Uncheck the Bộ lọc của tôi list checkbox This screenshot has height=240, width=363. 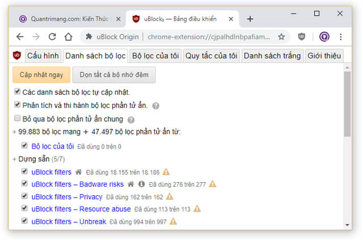(24, 145)
